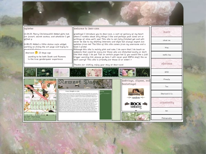The width and height of the screenshot is (206, 154).
Task: Visit the 'Sherlock & Co' shrine
Action: [x=167, y=94]
